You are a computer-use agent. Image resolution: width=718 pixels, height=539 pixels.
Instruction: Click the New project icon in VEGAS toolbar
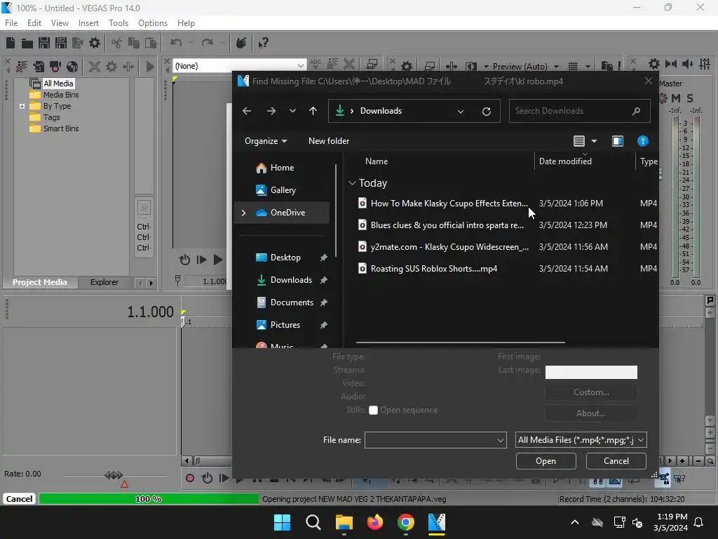point(11,43)
